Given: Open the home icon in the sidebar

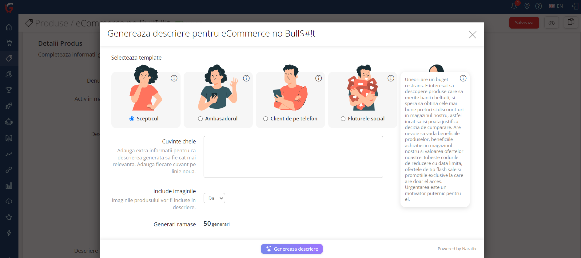Looking at the screenshot, I should point(9,27).
